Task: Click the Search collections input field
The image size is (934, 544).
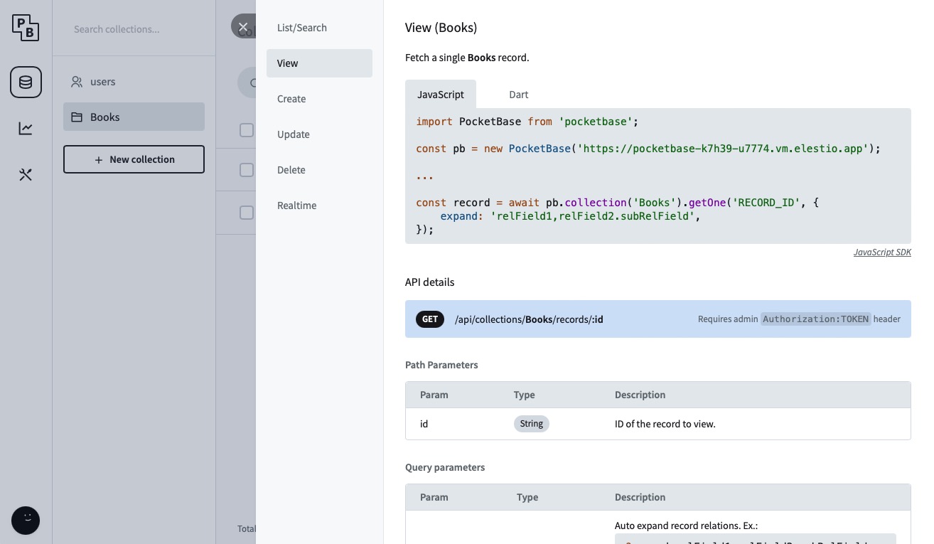Action: (134, 29)
